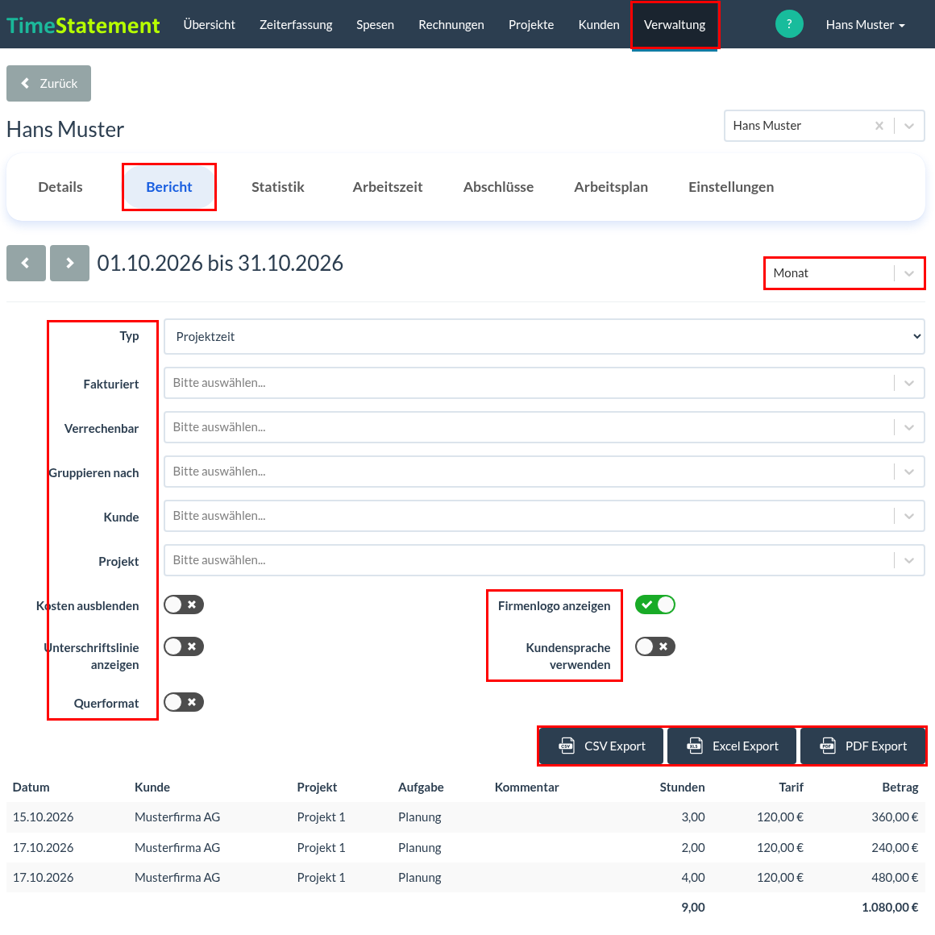Open the Typ Projektzeit select box
935x935 pixels.
point(544,337)
